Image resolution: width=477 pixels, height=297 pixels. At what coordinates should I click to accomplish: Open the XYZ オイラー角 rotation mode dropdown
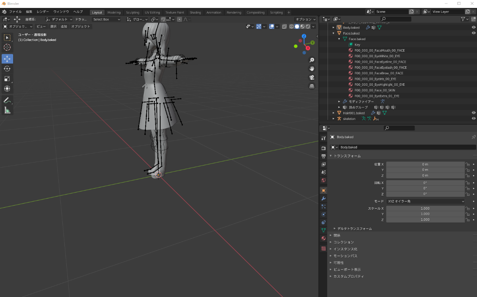tap(425, 201)
